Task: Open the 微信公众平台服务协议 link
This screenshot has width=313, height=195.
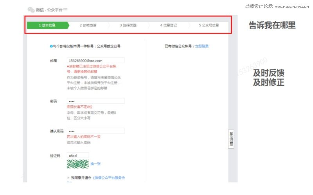Action: (109, 178)
